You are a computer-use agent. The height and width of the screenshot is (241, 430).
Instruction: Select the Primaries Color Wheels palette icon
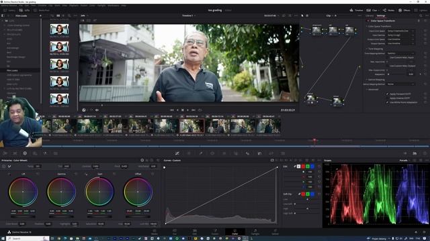point(25,153)
